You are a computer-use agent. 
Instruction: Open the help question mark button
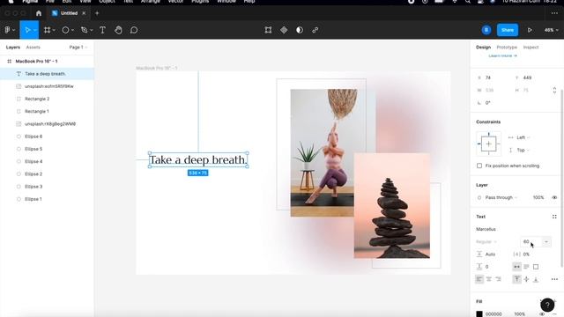tap(547, 305)
